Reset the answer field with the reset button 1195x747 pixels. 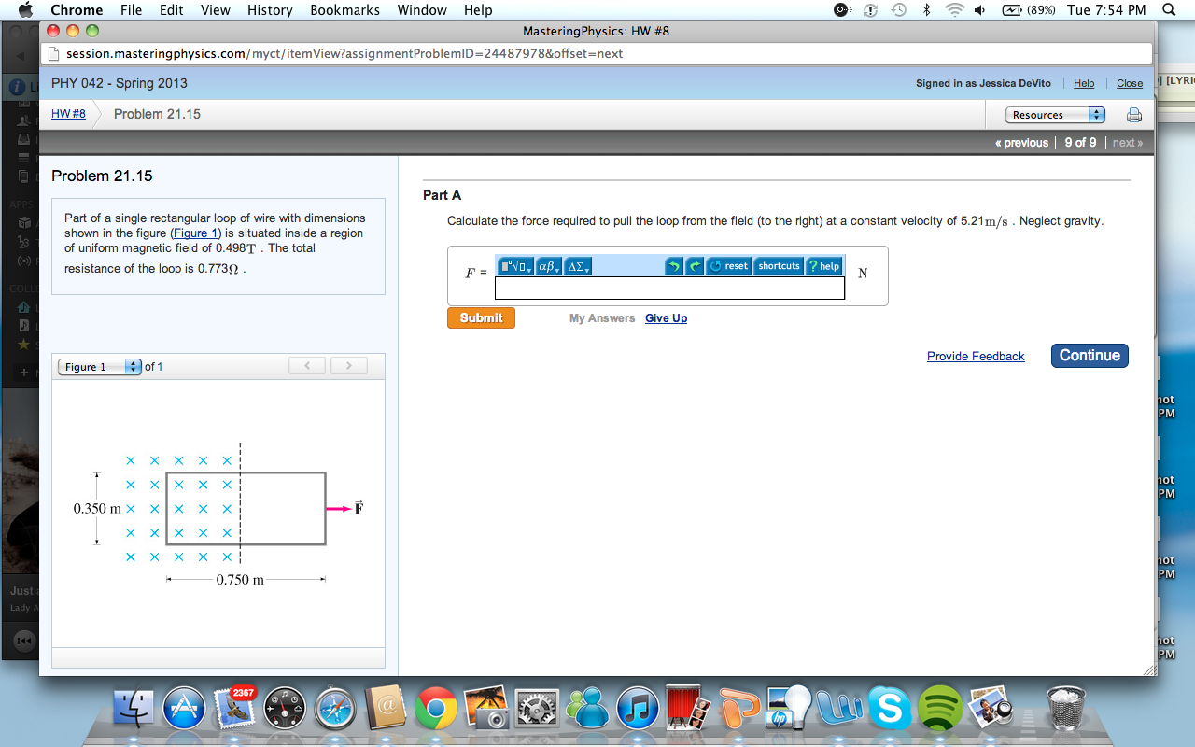[726, 265]
